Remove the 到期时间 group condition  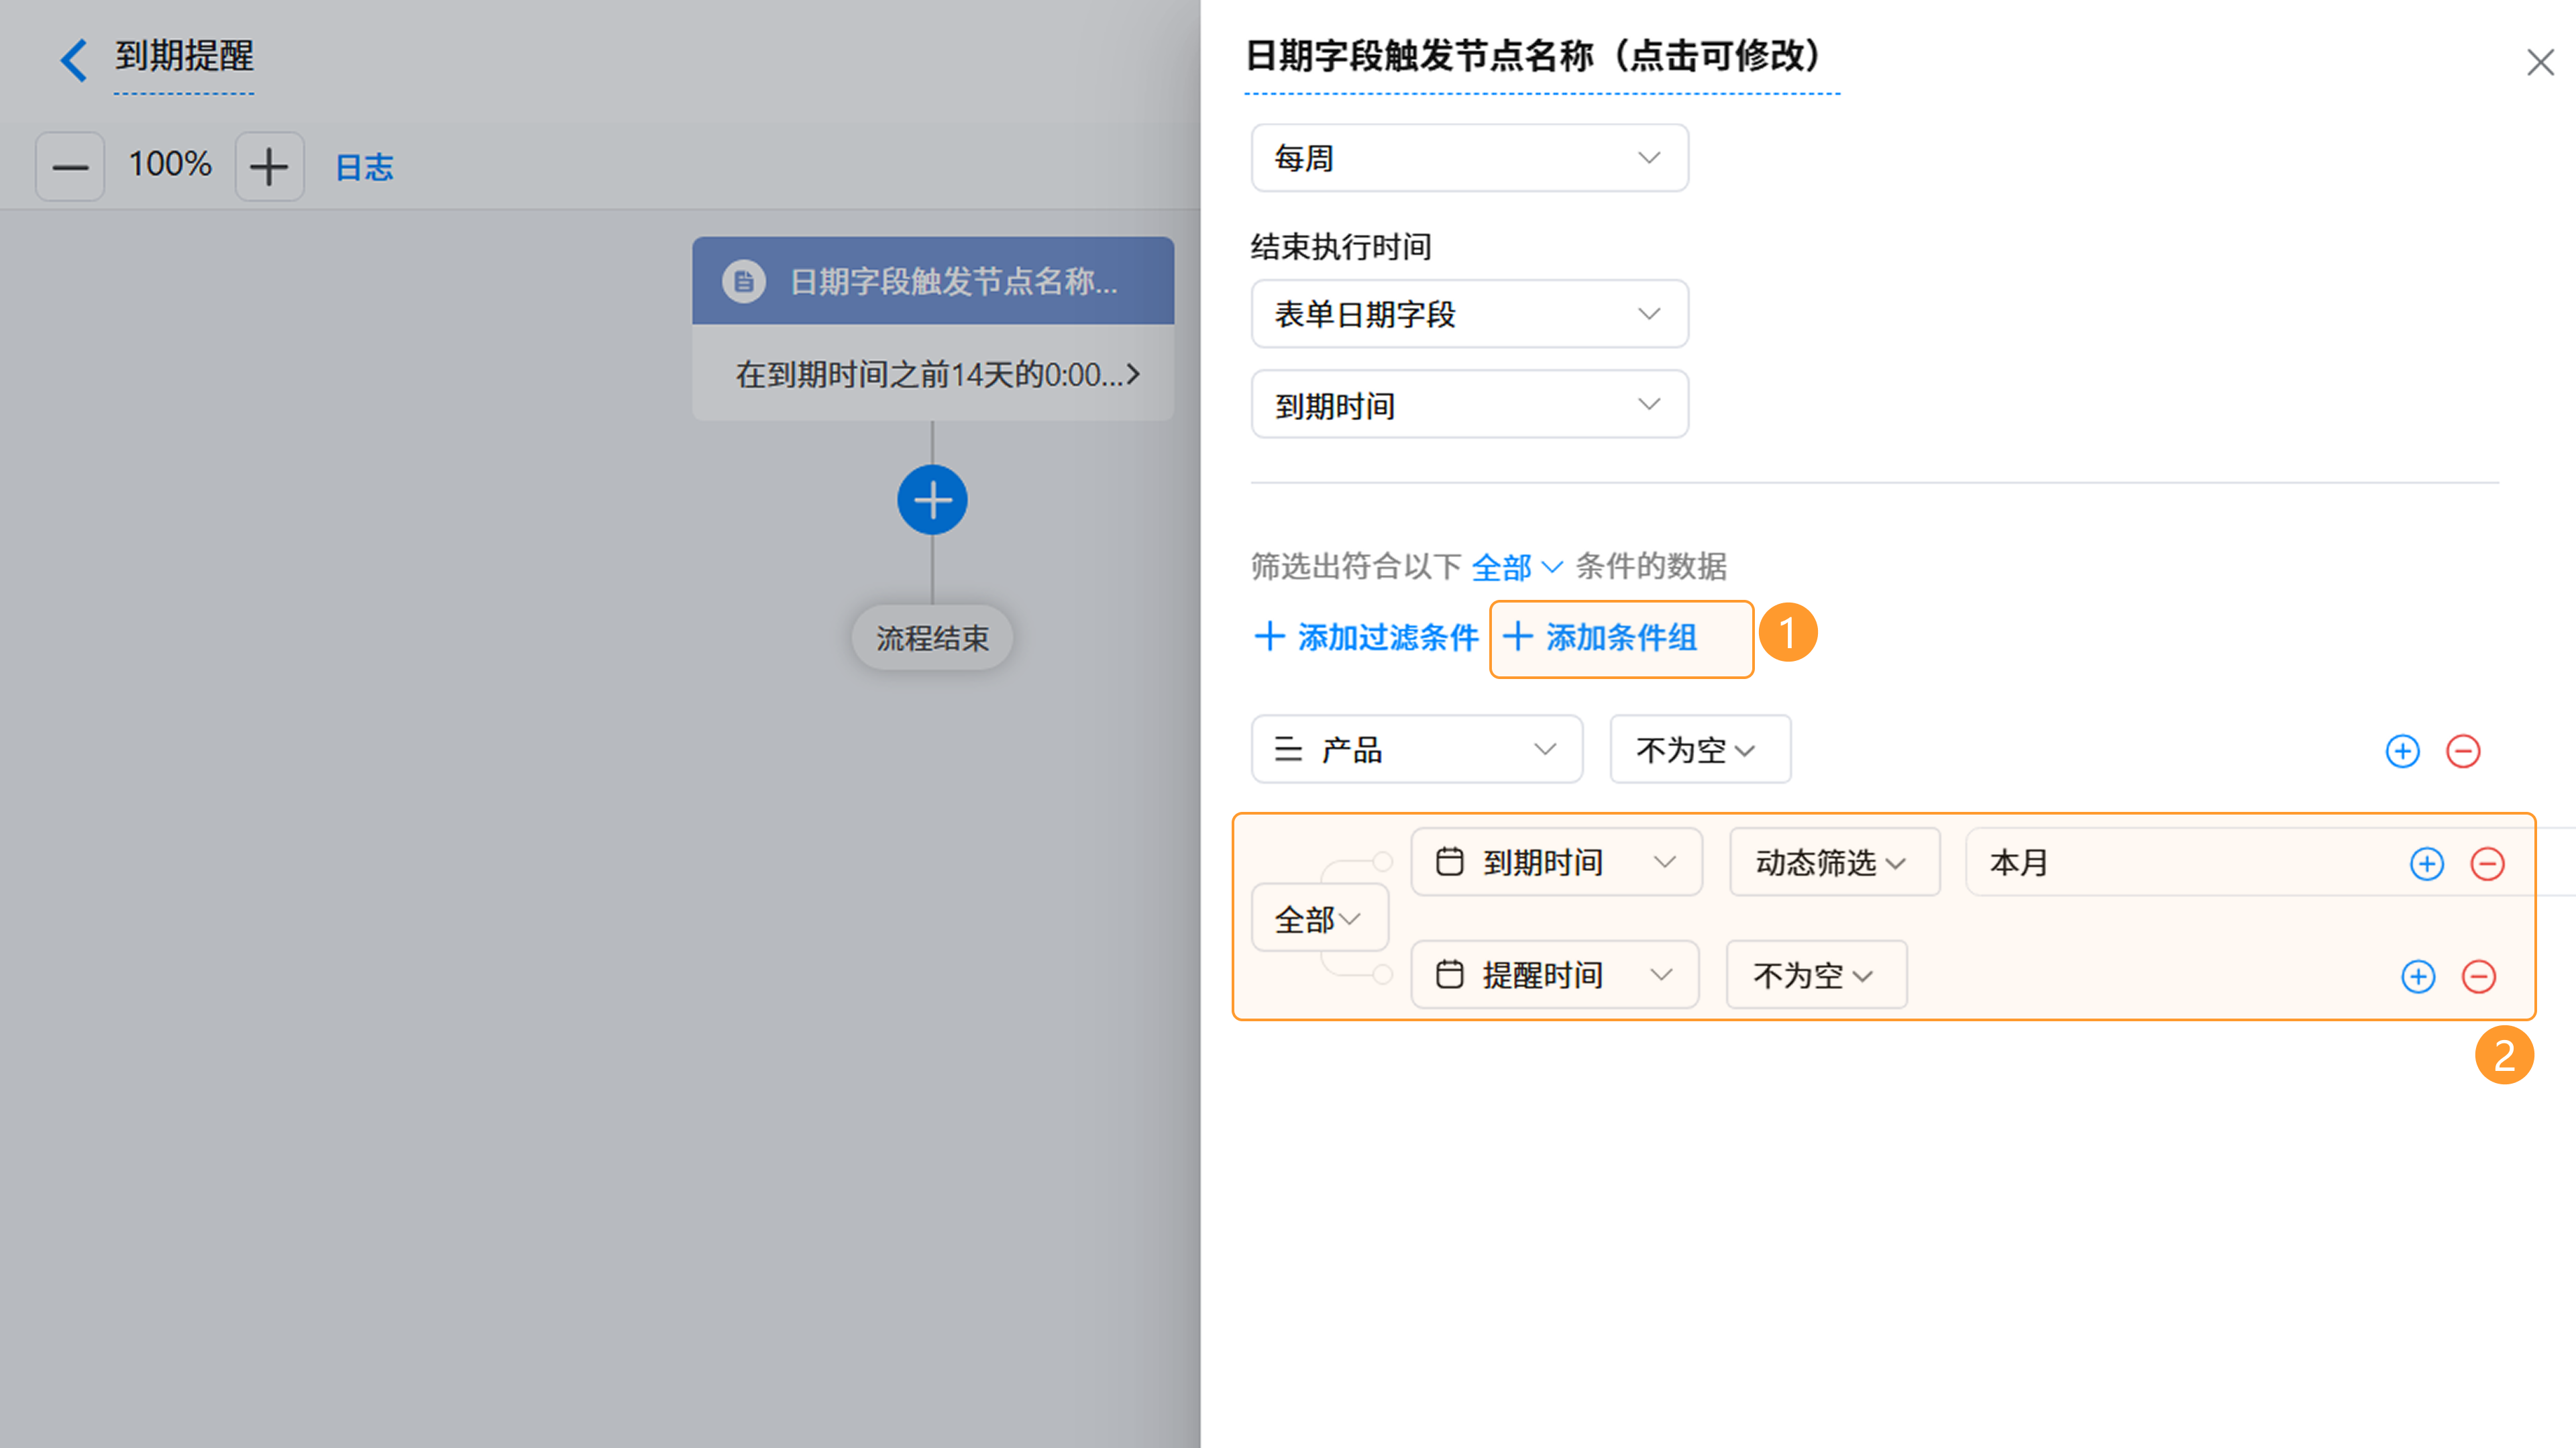click(x=2487, y=864)
